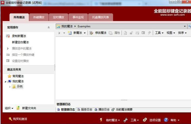Open the 排序 sort dropdown
The image size is (191, 124).
pos(182,33)
